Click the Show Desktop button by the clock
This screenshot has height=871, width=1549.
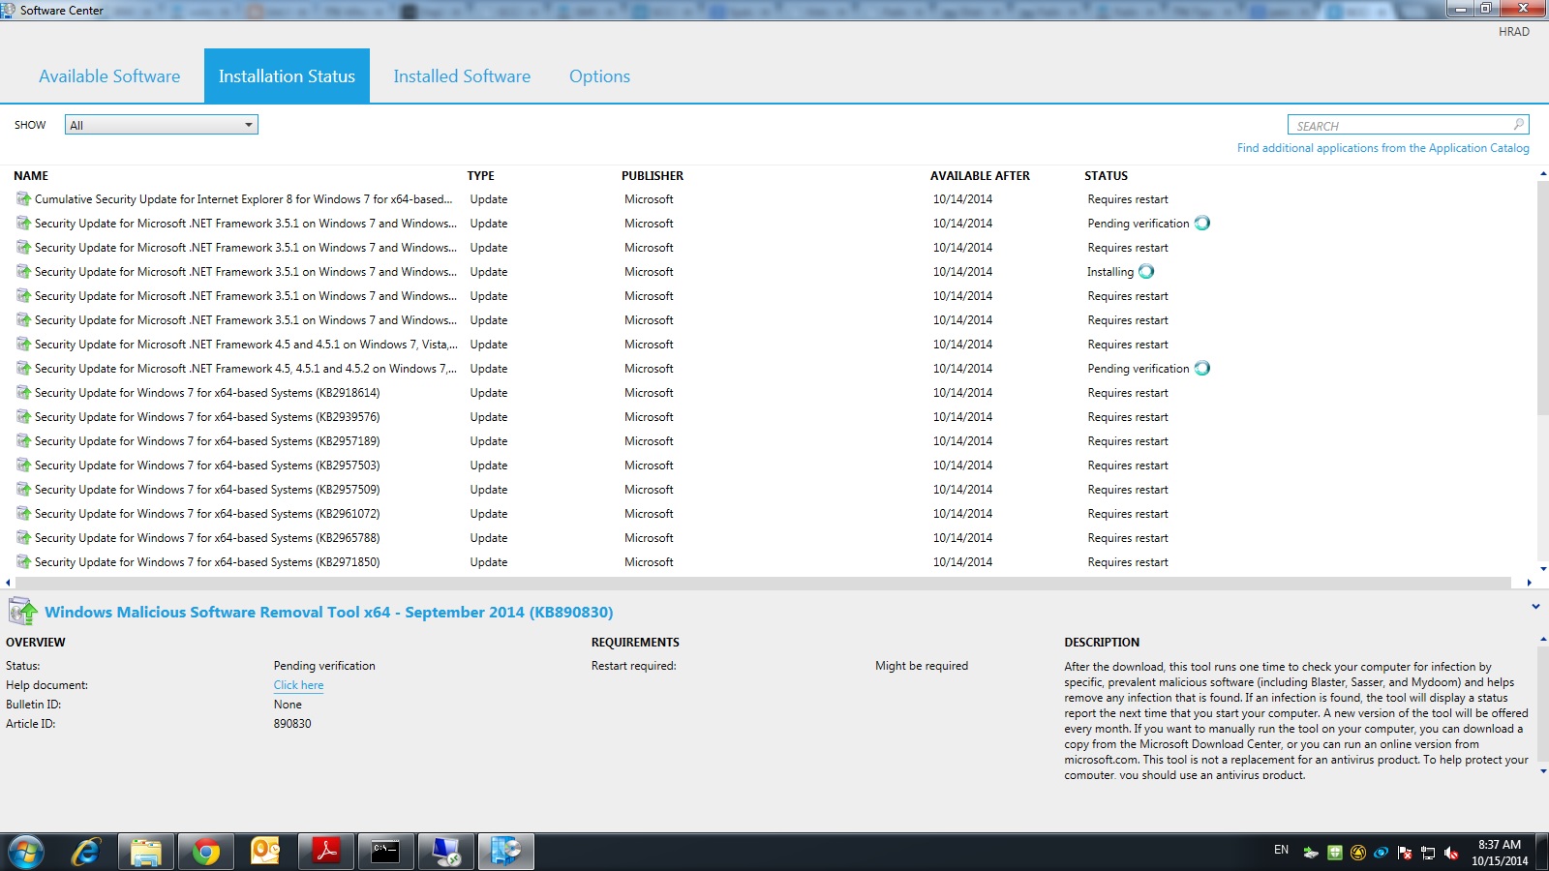coord(1542,853)
